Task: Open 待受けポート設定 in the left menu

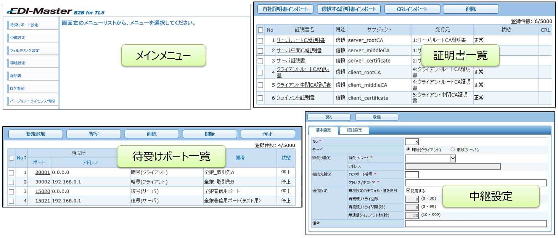Action: (24, 25)
